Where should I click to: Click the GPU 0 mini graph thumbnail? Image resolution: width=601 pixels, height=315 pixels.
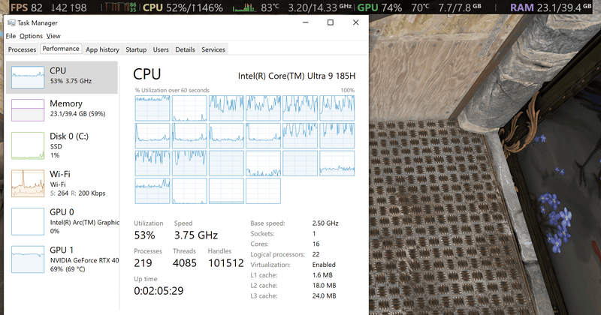coord(28,221)
